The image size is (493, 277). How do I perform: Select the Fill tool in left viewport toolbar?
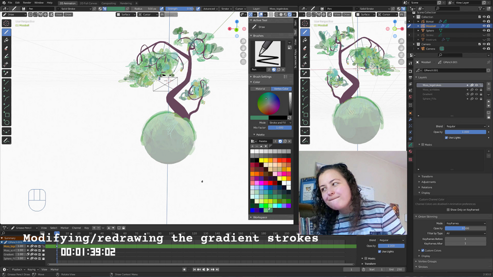point(6,40)
